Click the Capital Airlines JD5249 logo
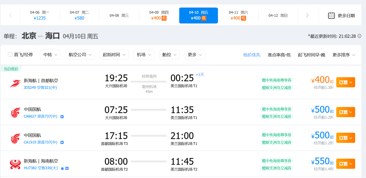Image resolution: width=366 pixels, height=178 pixels. point(15,84)
